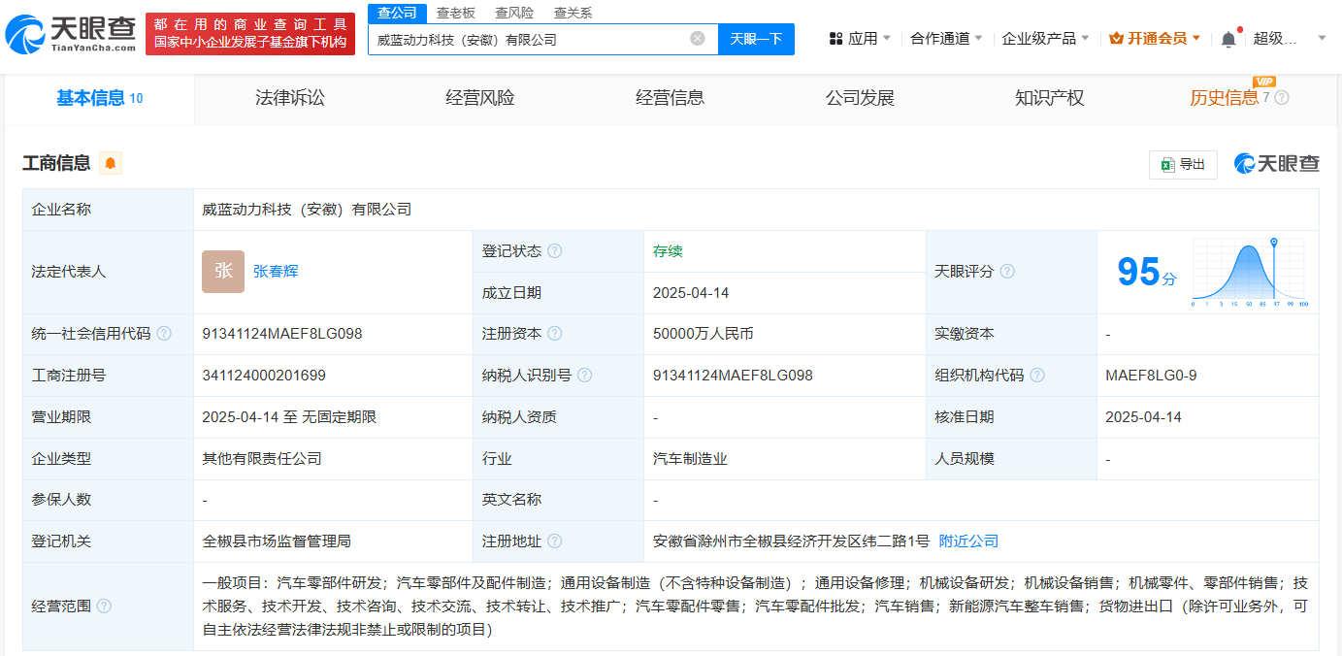Click help icon beside 统一社会信用代码
Screen dimensions: 1342x656
[x=164, y=334]
